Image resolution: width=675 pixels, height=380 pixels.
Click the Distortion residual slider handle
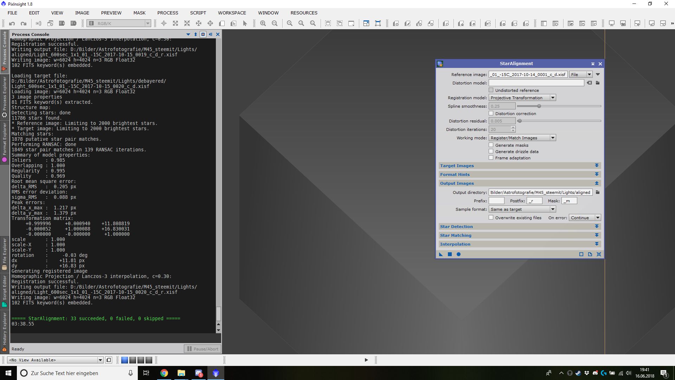tap(520, 121)
